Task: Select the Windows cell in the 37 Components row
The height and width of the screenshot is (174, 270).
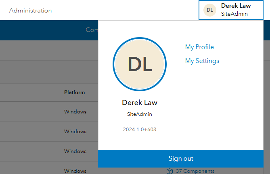Action: pyautogui.click(x=75, y=171)
